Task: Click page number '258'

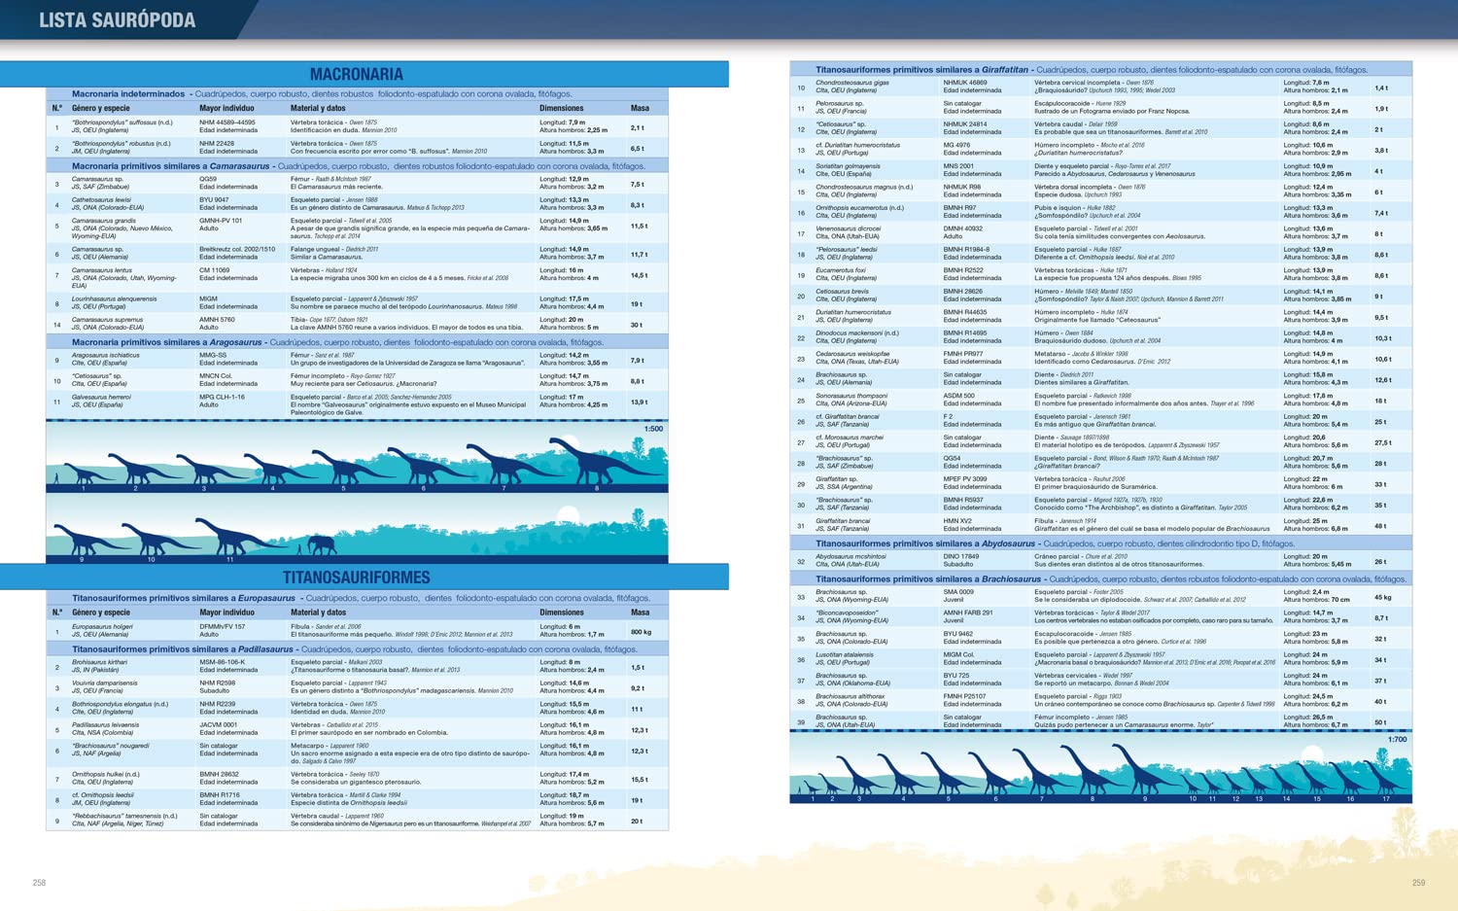Action: click(x=39, y=883)
